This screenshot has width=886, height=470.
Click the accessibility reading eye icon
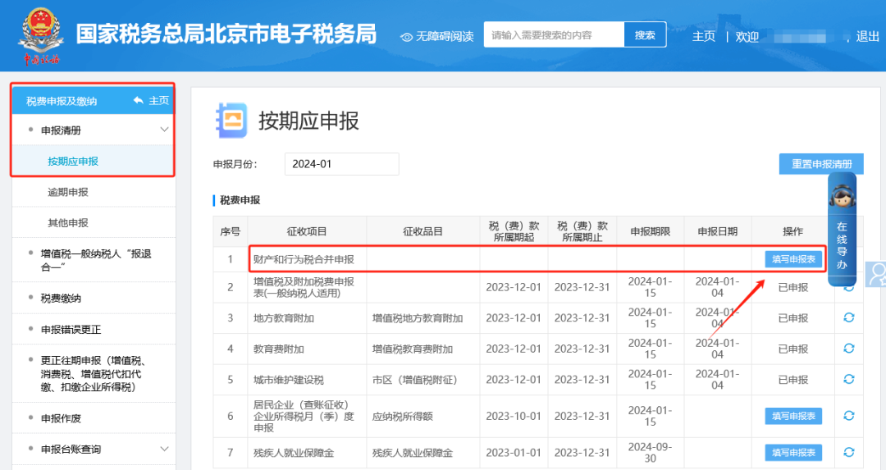coord(406,37)
